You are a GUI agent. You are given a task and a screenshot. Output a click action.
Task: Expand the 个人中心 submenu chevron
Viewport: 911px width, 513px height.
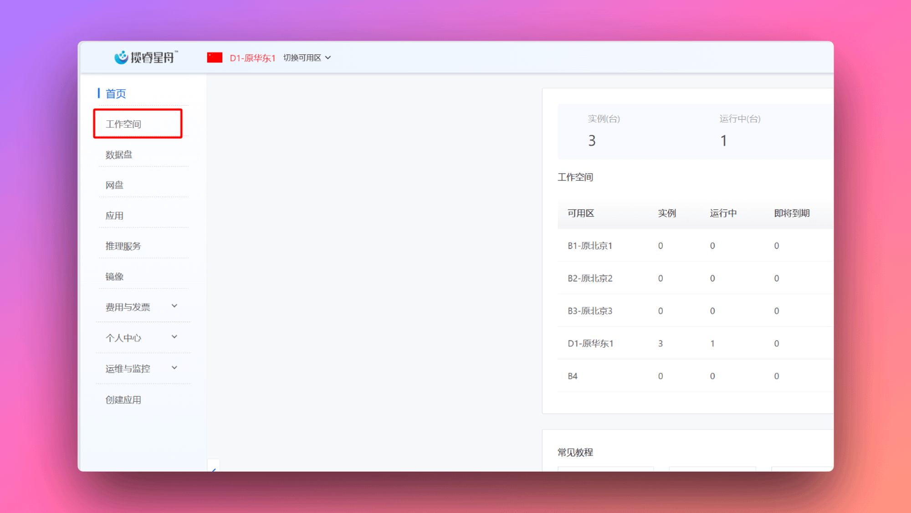pos(174,337)
